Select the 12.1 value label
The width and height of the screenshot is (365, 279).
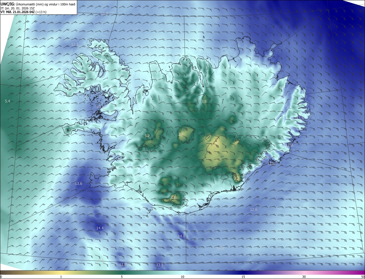coord(75,45)
